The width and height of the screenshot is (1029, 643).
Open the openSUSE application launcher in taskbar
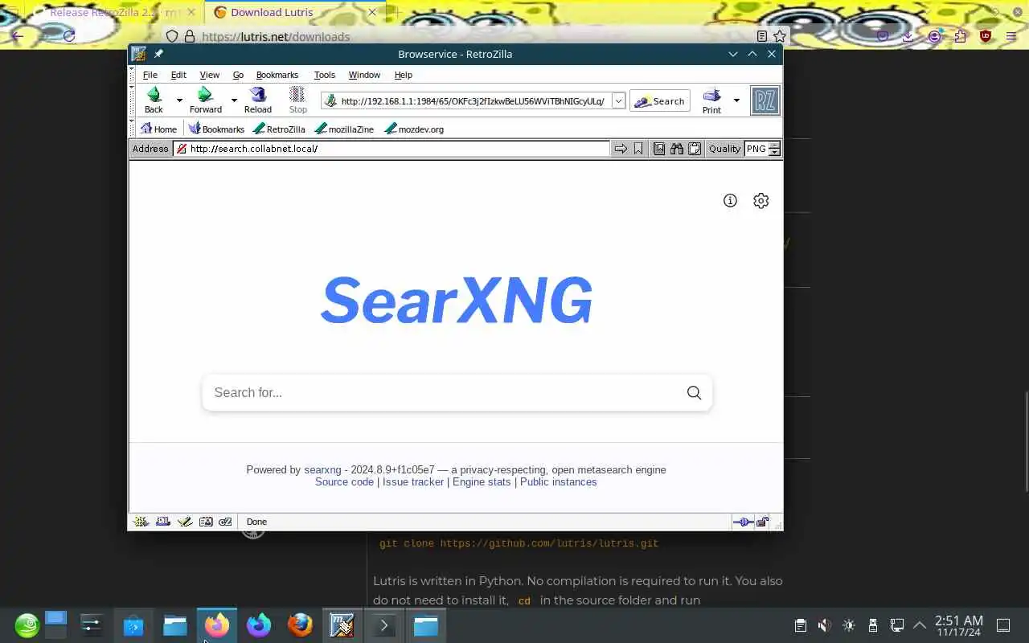pyautogui.click(x=27, y=625)
